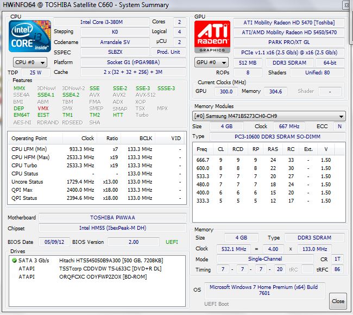Viewport: 353px width, 315px height.
Task: Click the red VMX feature label
Action: click(x=43, y=109)
